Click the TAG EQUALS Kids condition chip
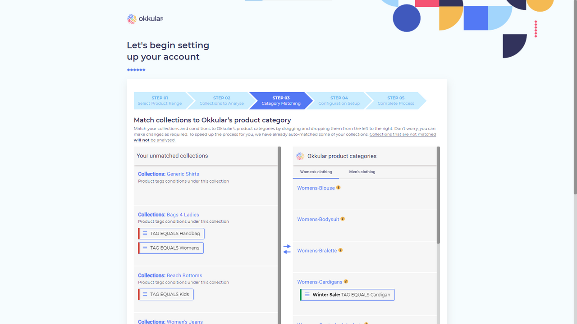Viewport: 577px width, 324px height. 165,294
